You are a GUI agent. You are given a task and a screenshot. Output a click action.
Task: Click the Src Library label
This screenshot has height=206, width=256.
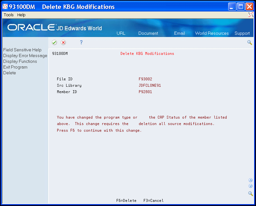(69, 85)
